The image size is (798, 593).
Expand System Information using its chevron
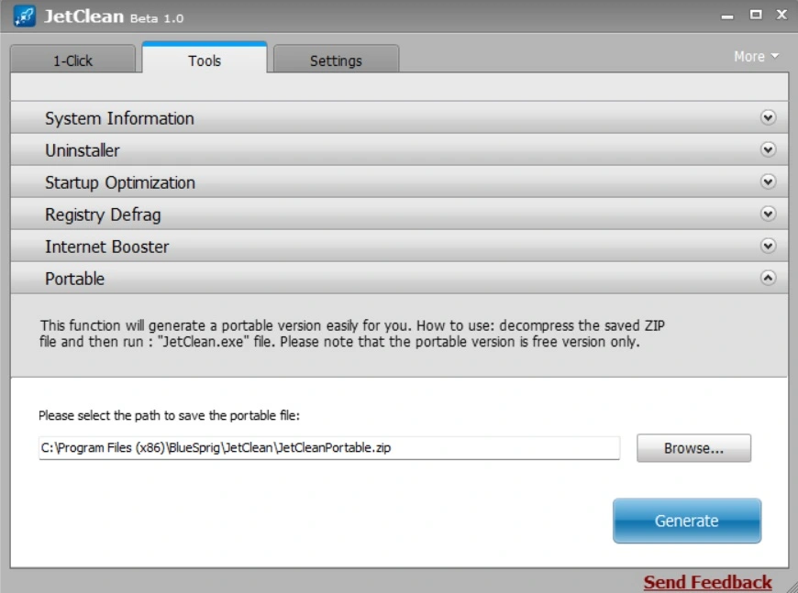pyautogui.click(x=768, y=117)
